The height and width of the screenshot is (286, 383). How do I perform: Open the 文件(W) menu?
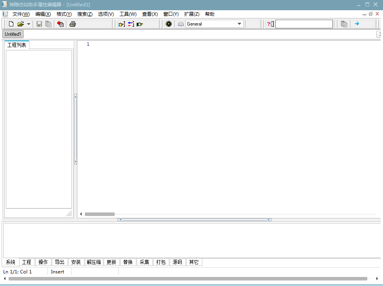pyautogui.click(x=21, y=14)
